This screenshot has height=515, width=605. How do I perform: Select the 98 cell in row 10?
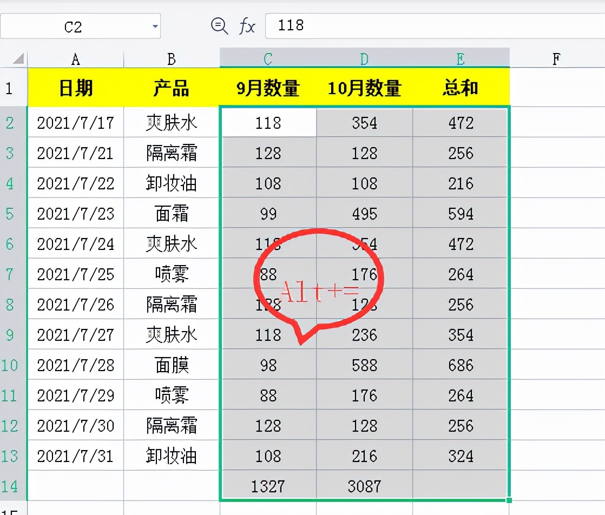click(268, 365)
